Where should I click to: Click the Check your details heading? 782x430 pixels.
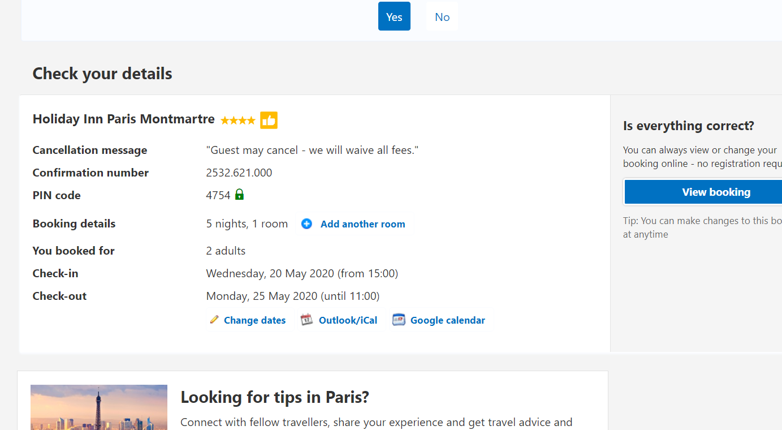pos(102,74)
